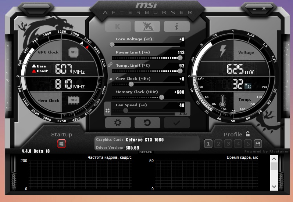The image size is (293, 202).
Task: Click the driver version 385.69
Action: [x=132, y=148]
